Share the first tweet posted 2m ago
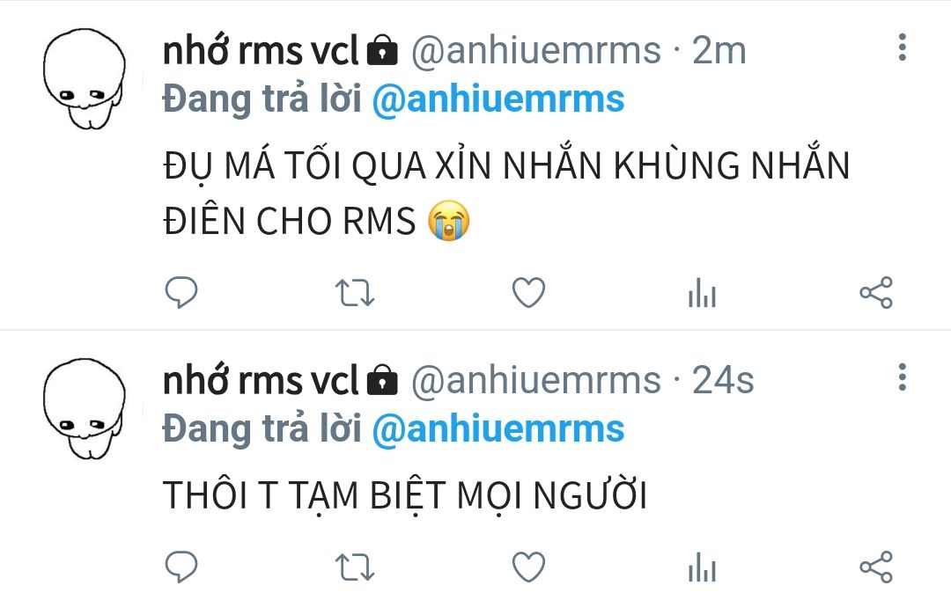This screenshot has width=951, height=600. [x=876, y=293]
